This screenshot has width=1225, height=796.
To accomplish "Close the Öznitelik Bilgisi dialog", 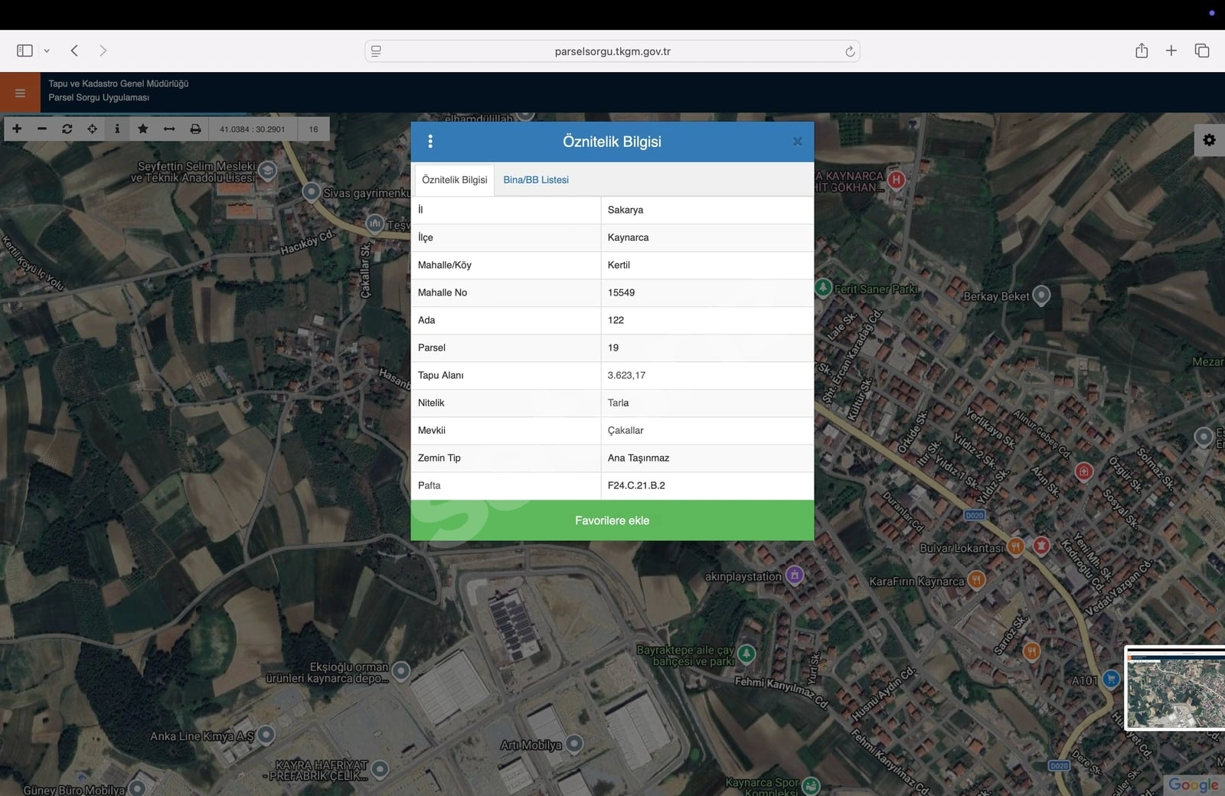I will (x=797, y=142).
